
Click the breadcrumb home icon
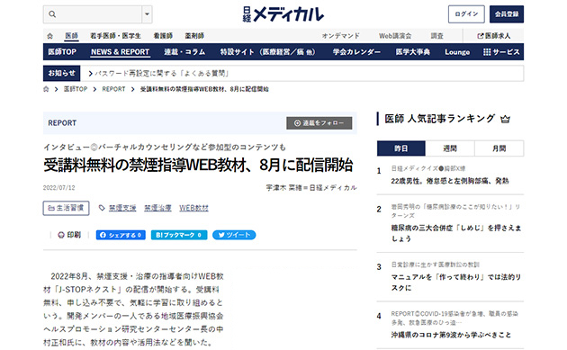pos(46,89)
